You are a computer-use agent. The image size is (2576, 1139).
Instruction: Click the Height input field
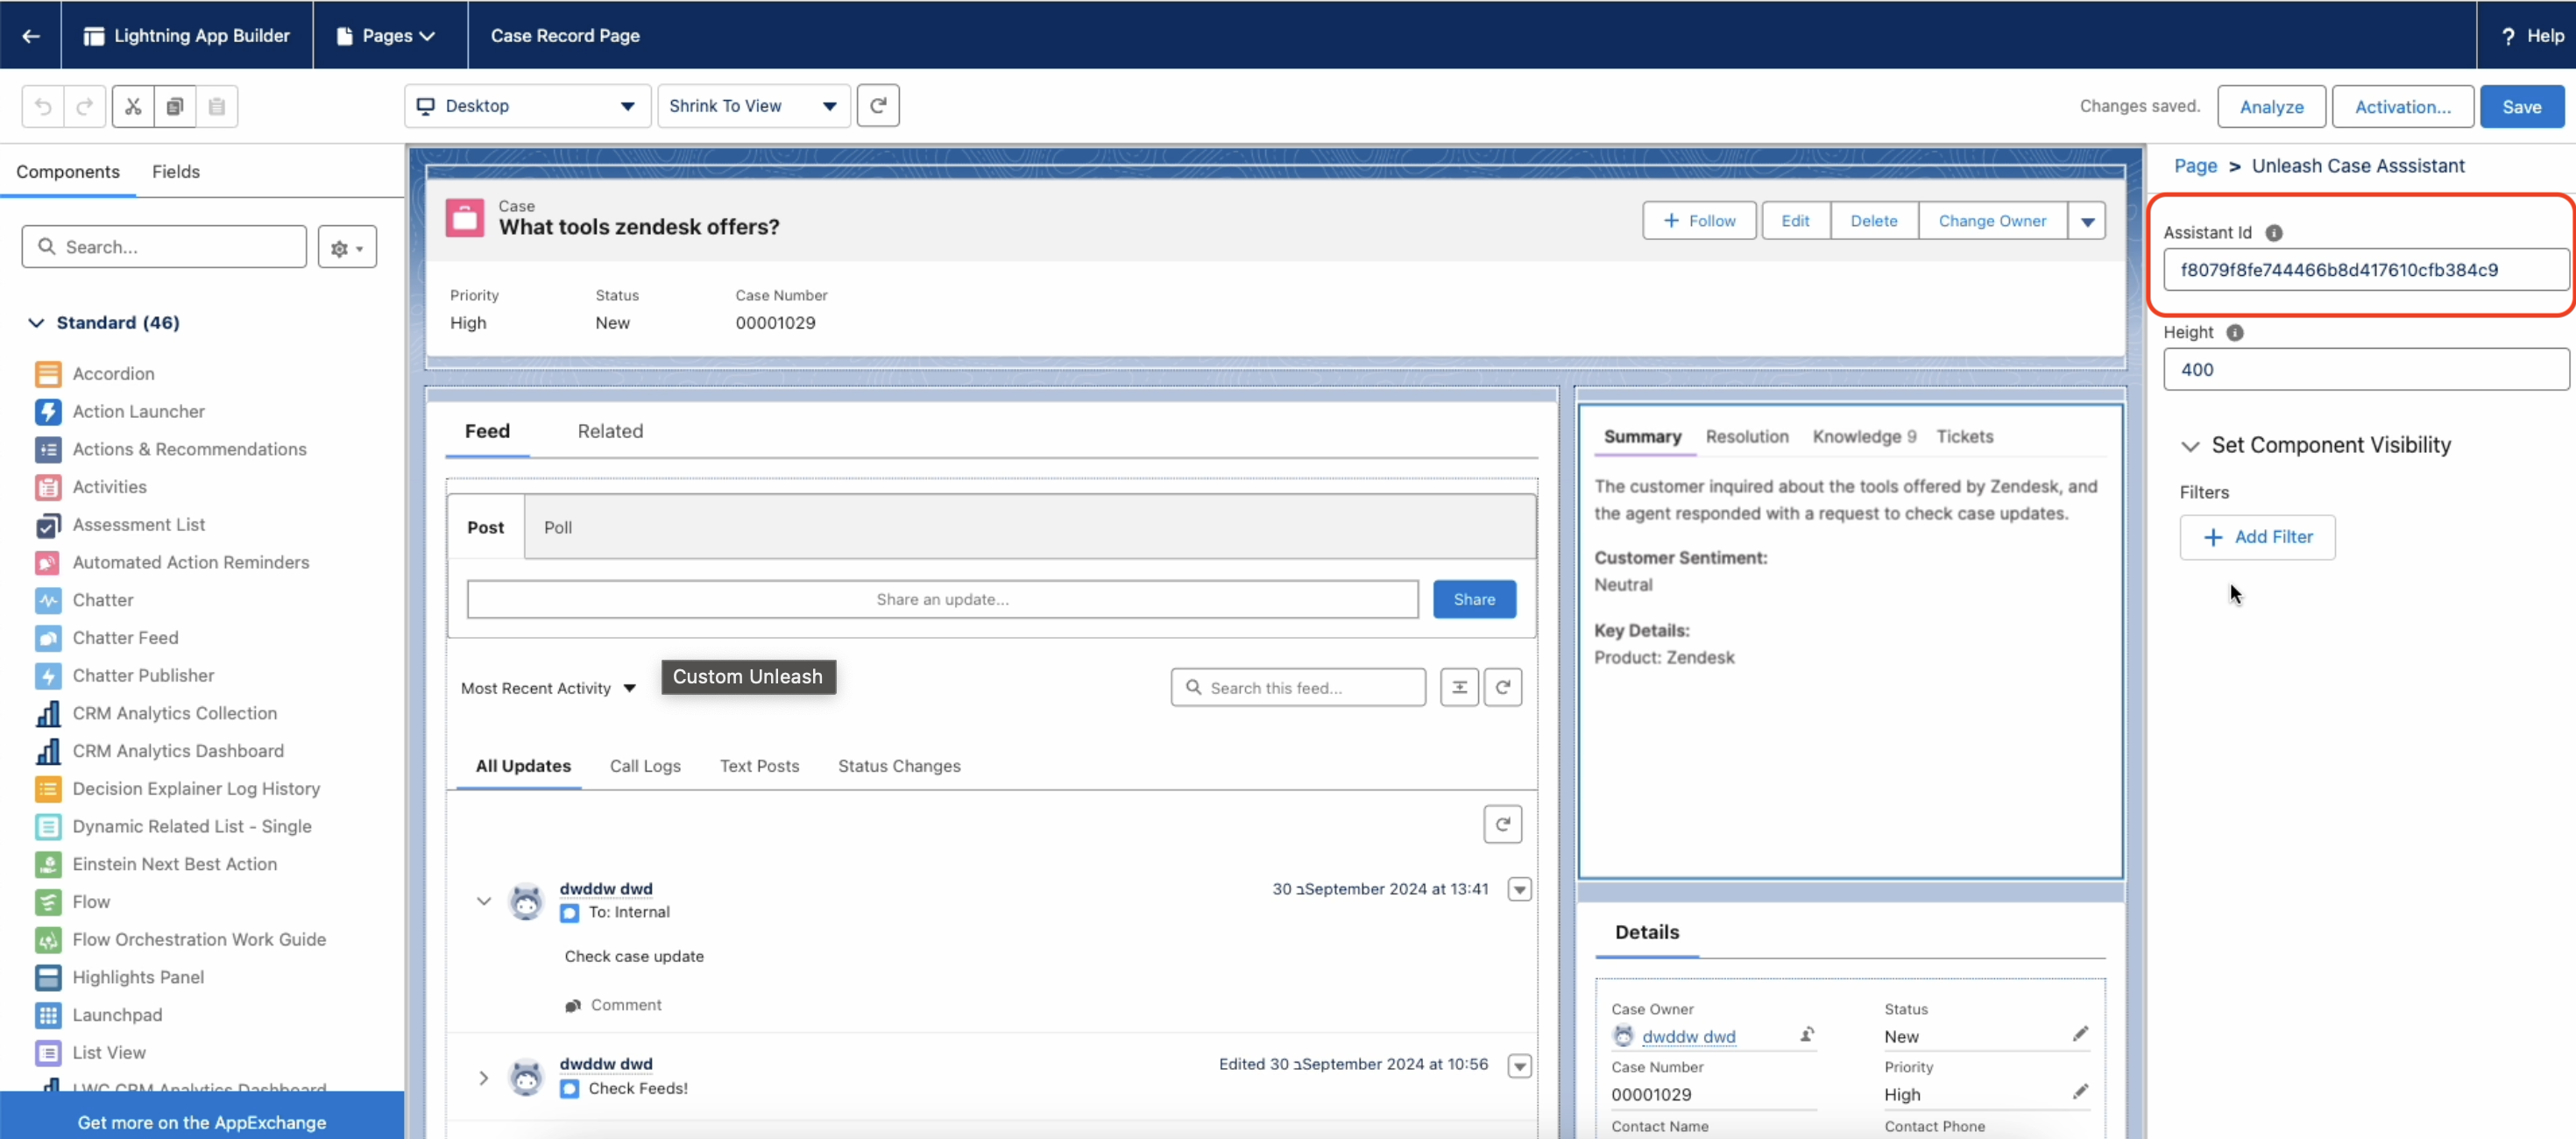pyautogui.click(x=2365, y=370)
